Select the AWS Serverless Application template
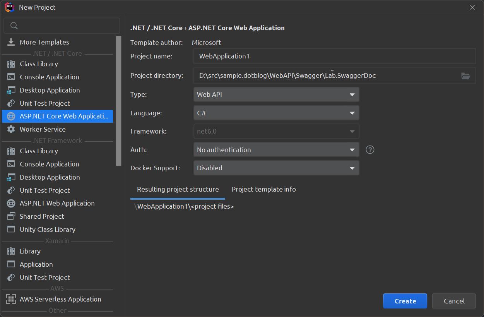The height and width of the screenshot is (317, 484). 60,299
